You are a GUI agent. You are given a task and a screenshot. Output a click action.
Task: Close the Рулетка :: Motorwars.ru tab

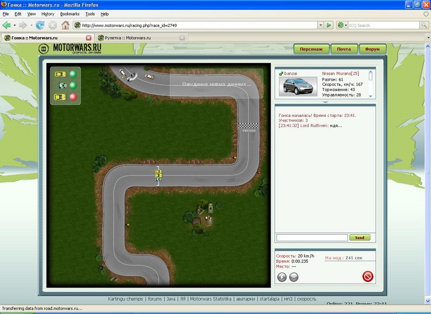[182, 38]
